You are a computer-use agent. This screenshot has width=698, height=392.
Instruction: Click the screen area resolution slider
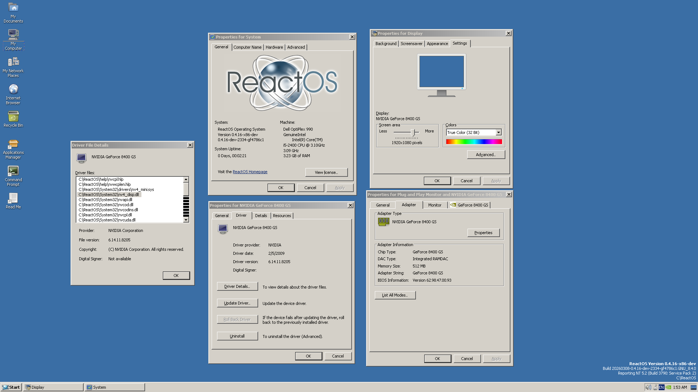(x=413, y=132)
